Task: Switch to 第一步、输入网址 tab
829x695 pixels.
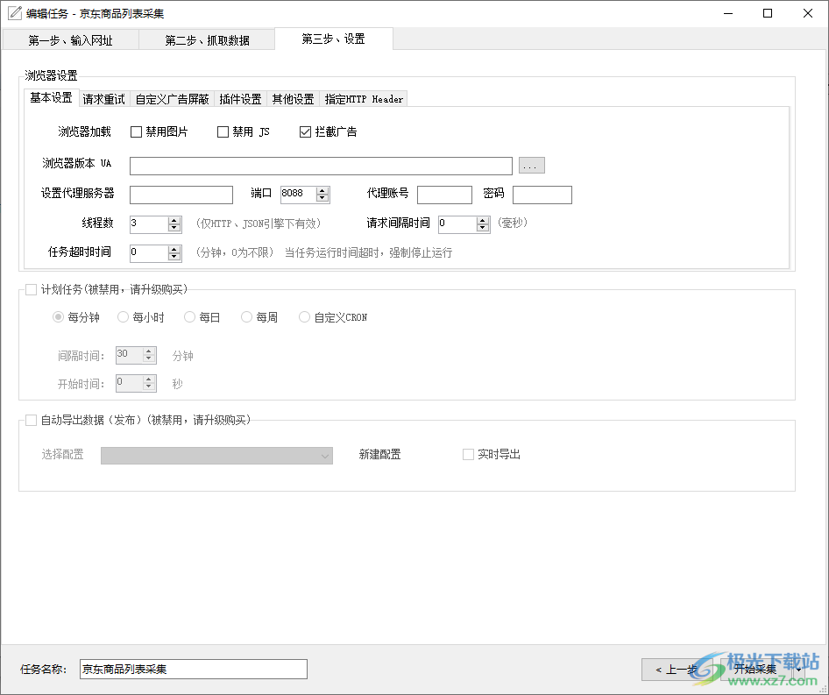Action: pos(70,40)
